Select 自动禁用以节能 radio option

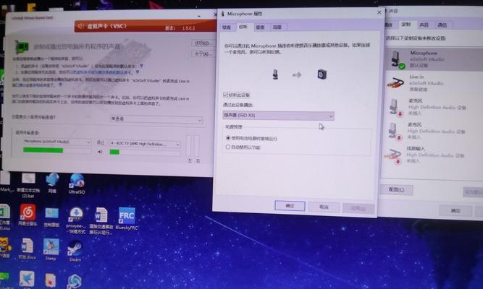pyautogui.click(x=228, y=147)
